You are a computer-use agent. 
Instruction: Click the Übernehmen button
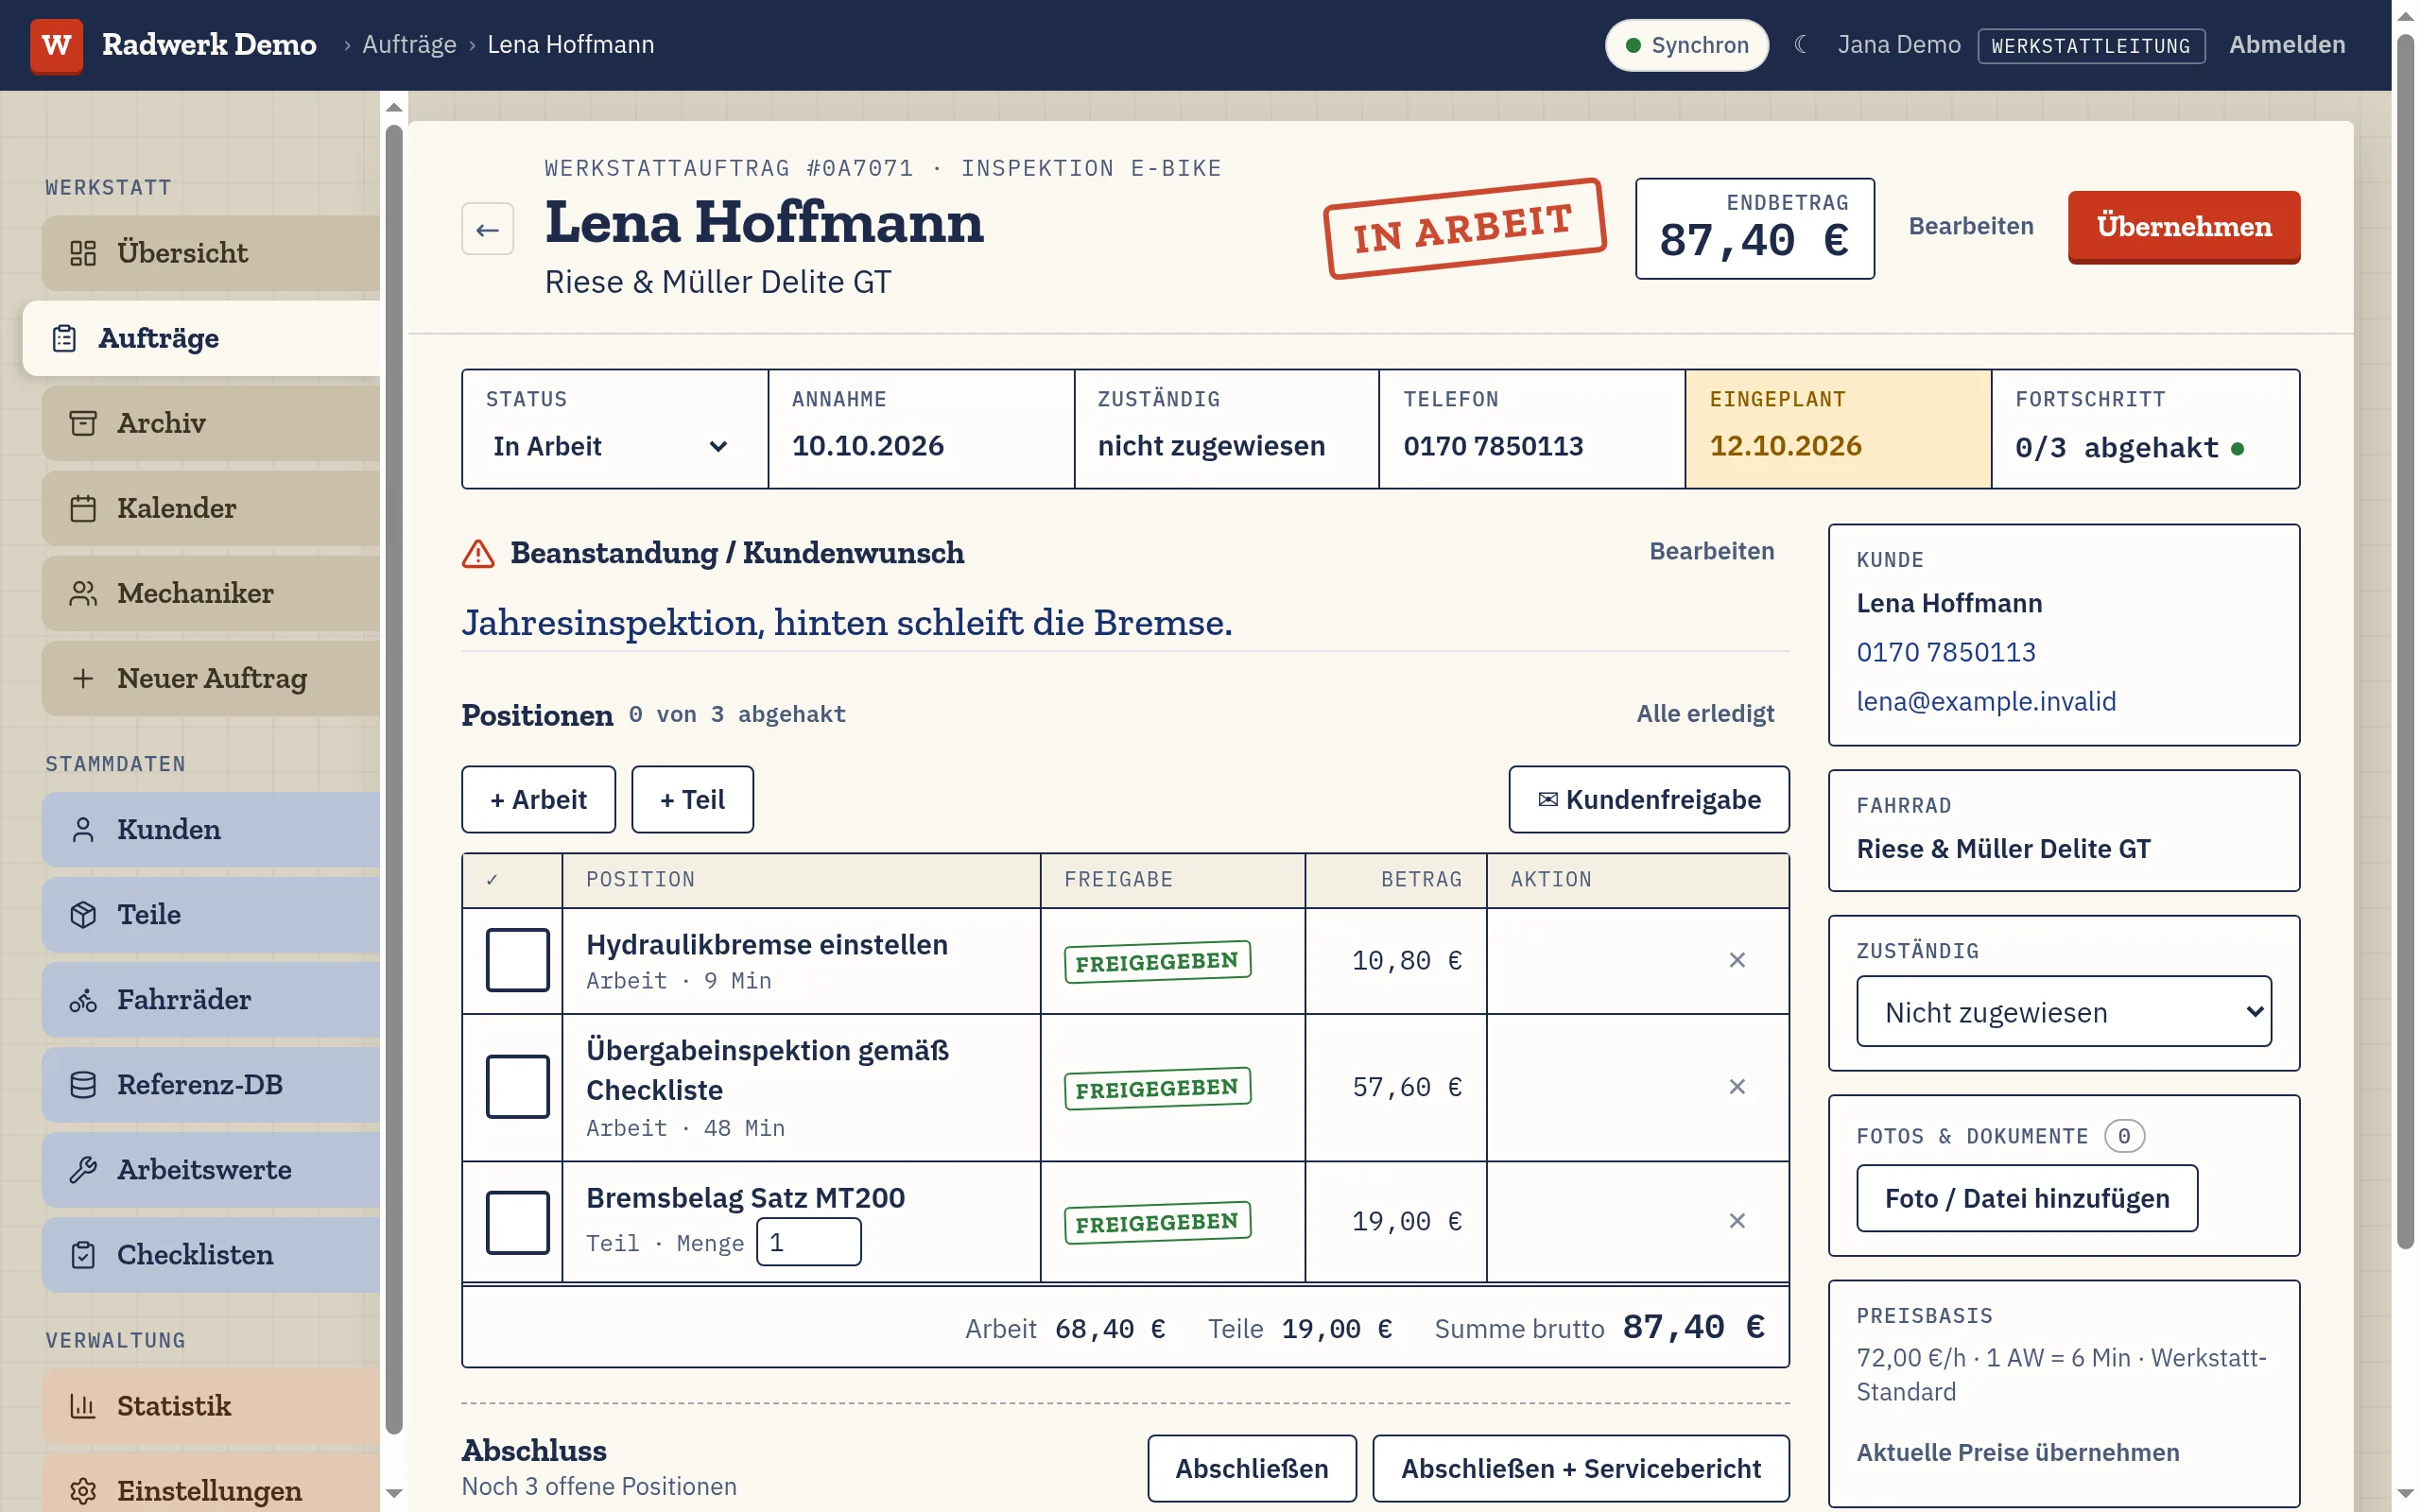(2183, 227)
